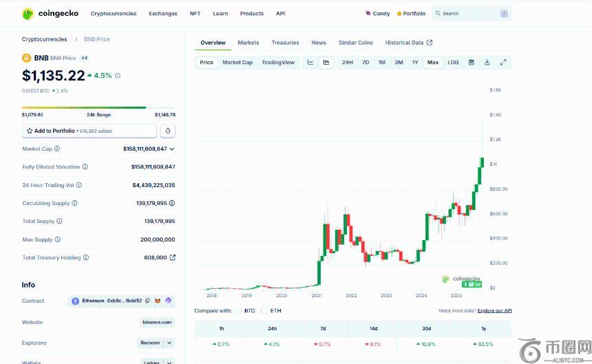Enable BTC comparison checkbox

click(239, 310)
